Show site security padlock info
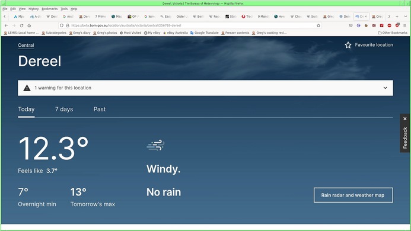The height and width of the screenshot is (231, 411). [x=68, y=25]
